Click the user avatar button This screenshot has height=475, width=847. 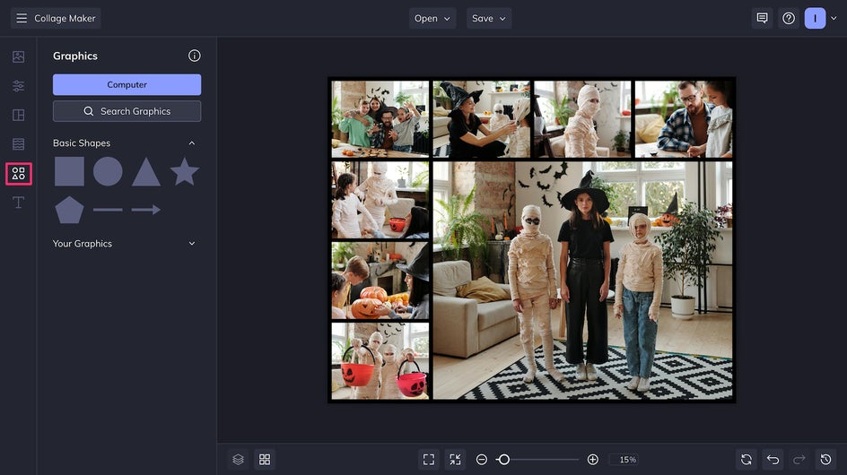(815, 18)
